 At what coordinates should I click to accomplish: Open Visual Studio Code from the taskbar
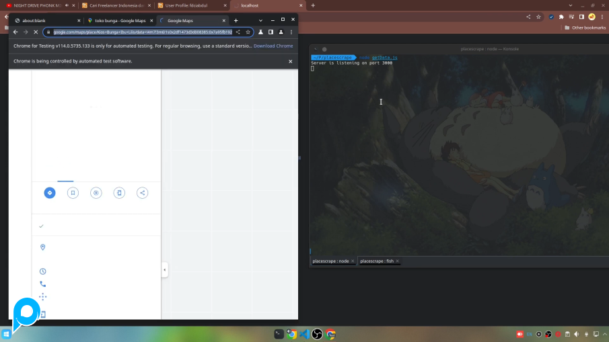tap(305, 334)
